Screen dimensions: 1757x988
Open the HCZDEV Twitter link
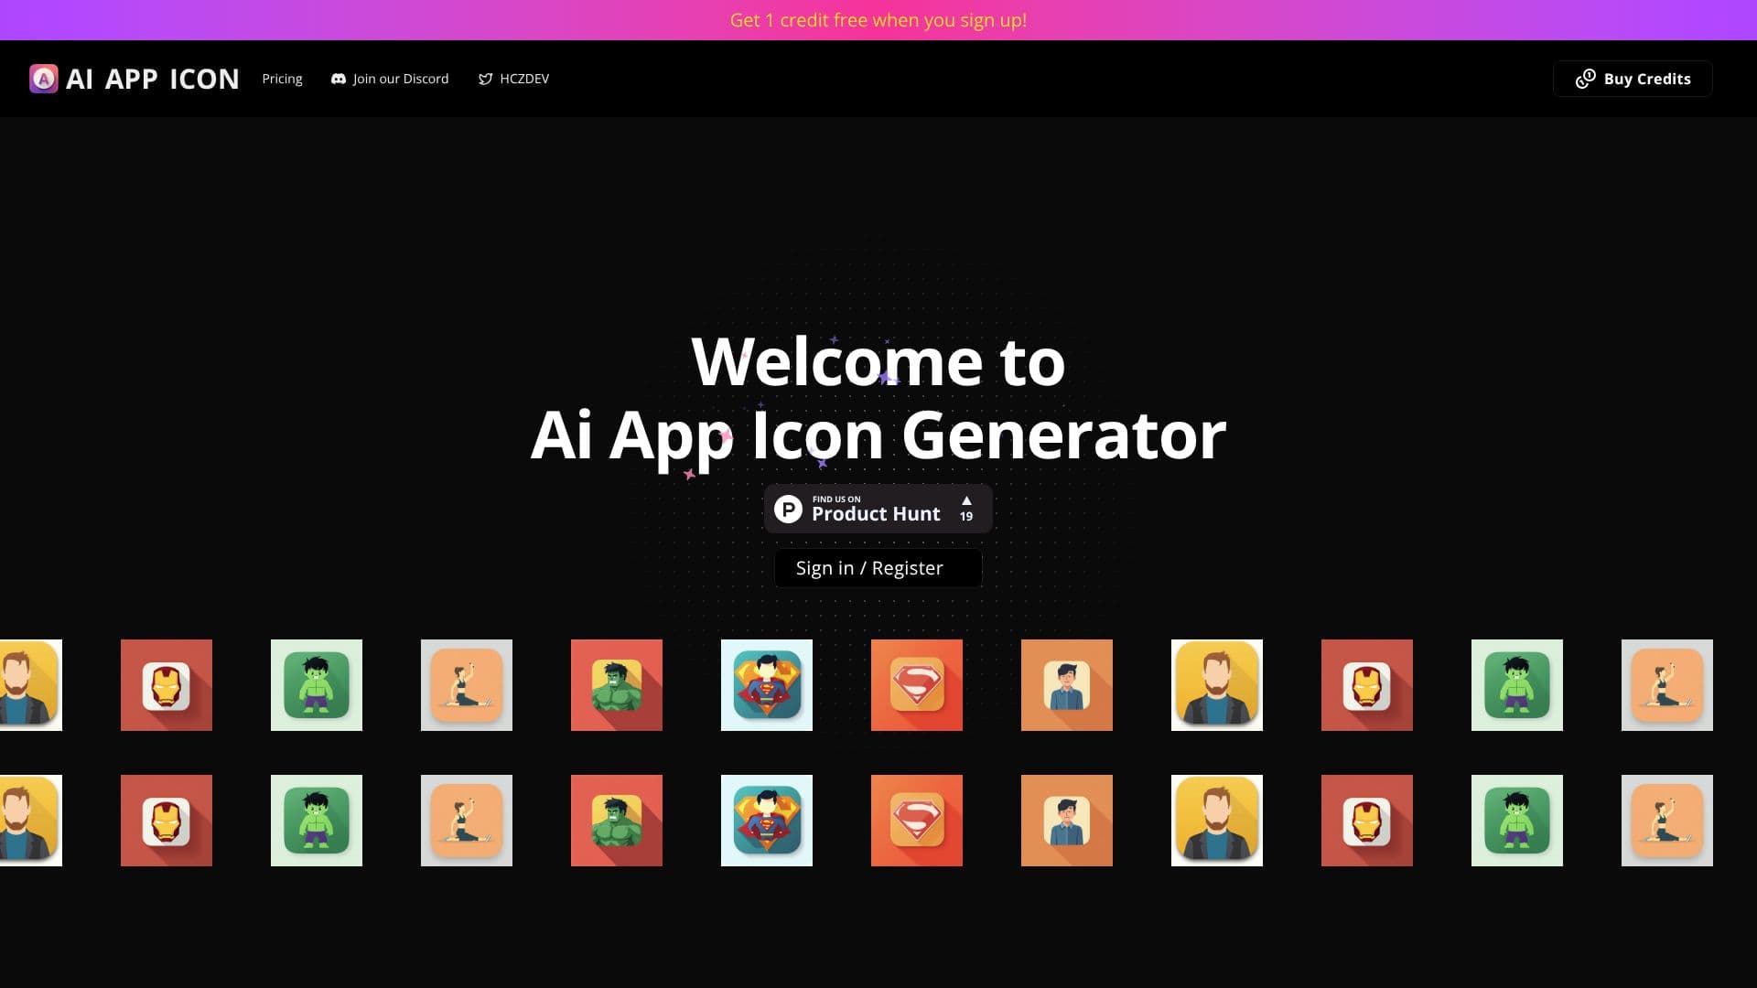point(513,79)
